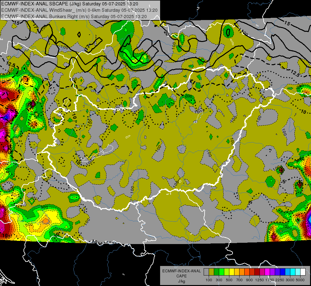Click the J/kg unit label in legend
Viewport: 311px width, 286px height.
(181, 281)
